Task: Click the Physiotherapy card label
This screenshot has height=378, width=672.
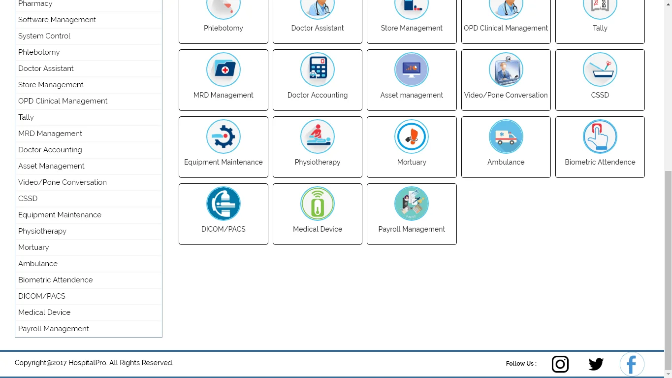Action: coord(318,162)
